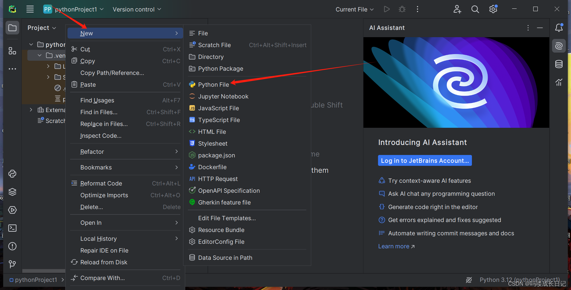Create a new Jupyter Notebook

(247, 96)
